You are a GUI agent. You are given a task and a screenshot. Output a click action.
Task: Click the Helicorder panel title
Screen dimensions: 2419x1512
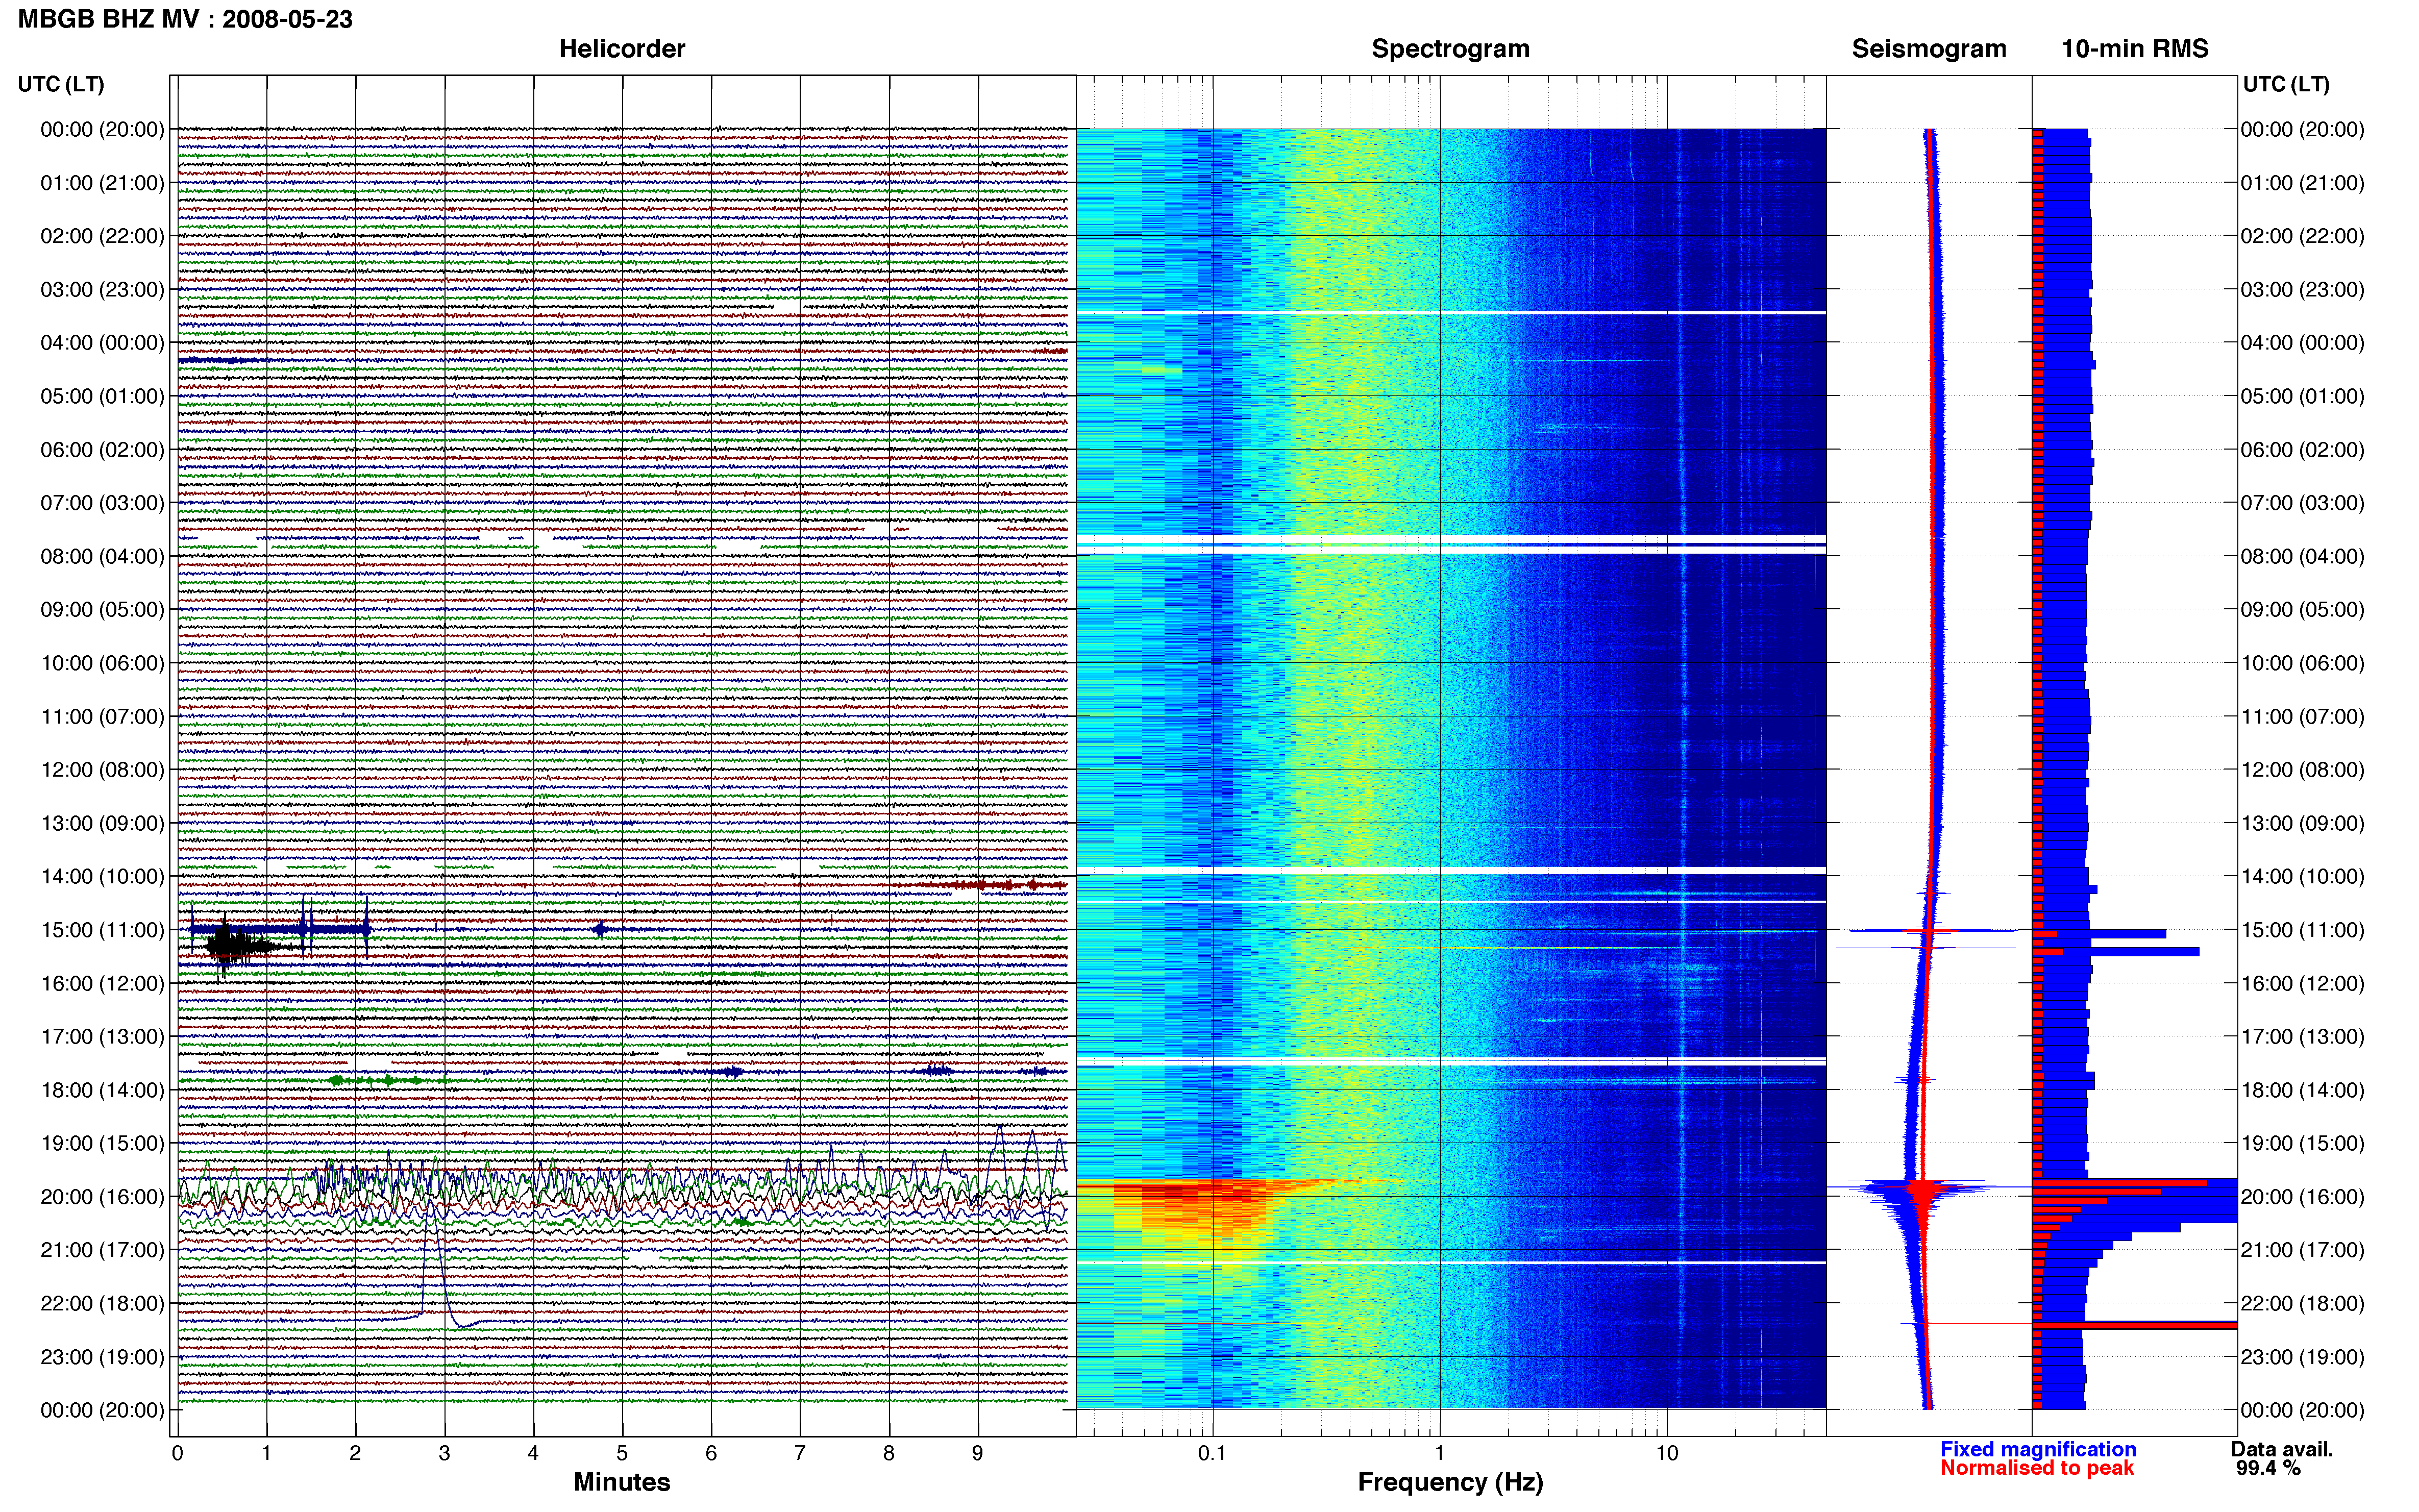[621, 48]
